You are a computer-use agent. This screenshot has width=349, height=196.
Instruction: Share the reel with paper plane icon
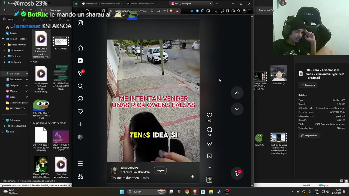[x=209, y=144]
